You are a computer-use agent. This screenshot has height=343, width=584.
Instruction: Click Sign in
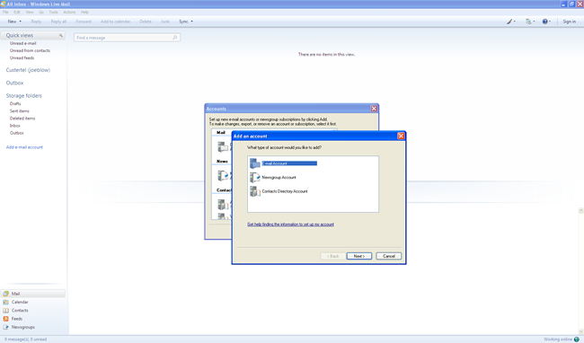point(569,22)
